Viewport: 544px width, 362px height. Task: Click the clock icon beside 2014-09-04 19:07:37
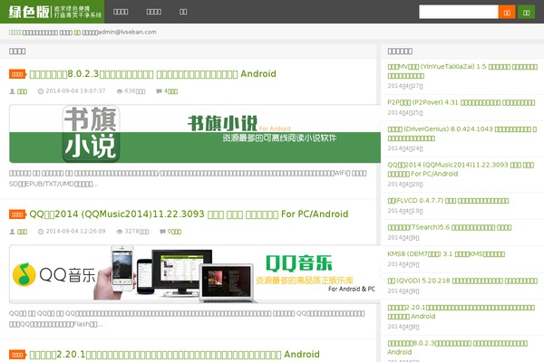tap(41, 91)
